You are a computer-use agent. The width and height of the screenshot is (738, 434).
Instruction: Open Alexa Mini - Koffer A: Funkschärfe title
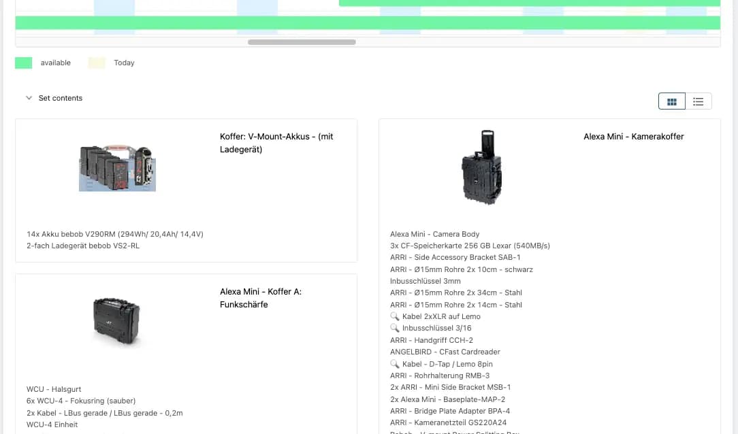click(x=260, y=298)
